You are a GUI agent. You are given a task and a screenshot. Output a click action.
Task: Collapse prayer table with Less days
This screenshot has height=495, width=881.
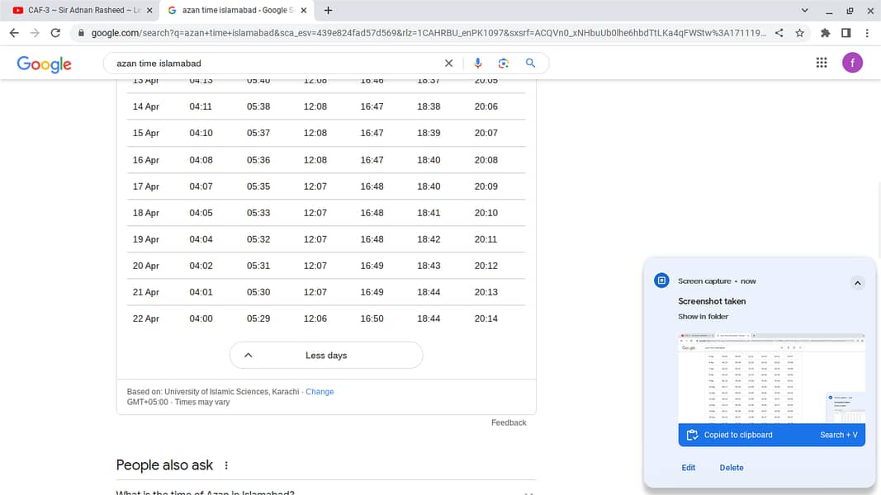(326, 356)
